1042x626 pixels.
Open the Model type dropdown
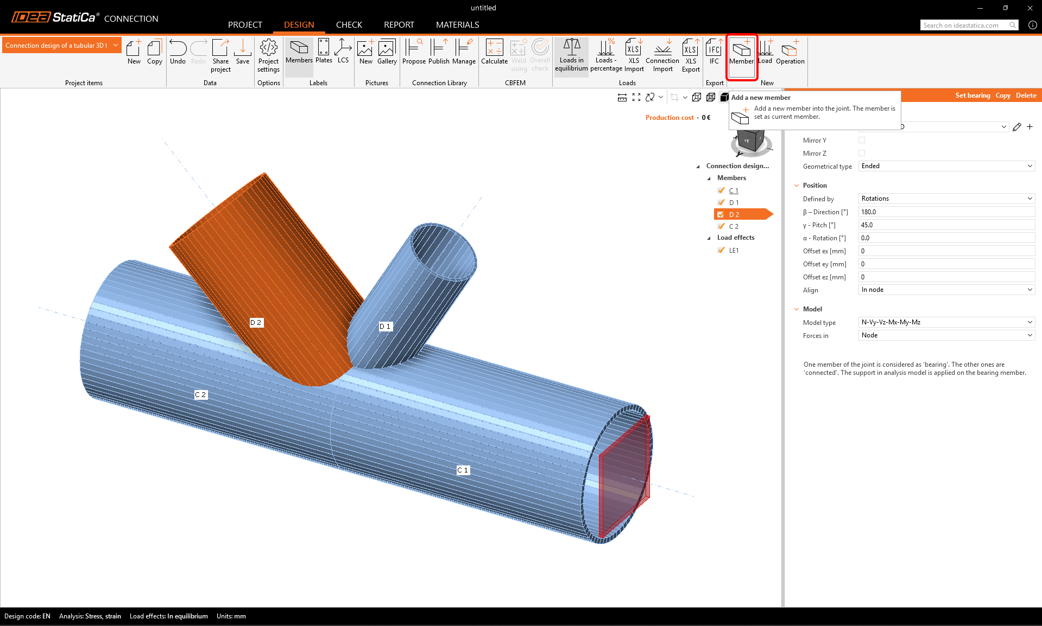point(946,322)
